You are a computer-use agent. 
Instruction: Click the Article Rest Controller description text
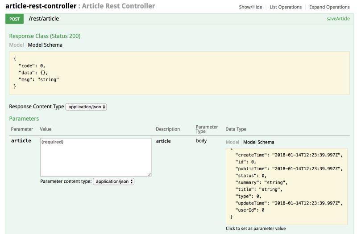coord(119,7)
